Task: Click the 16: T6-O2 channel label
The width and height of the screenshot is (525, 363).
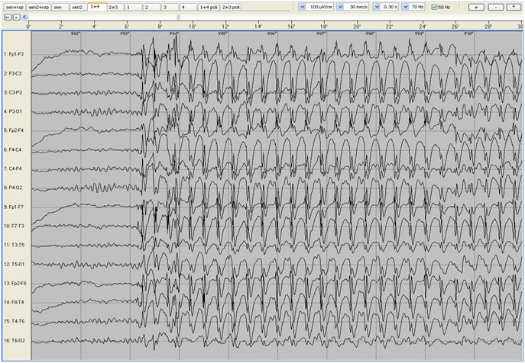Action: pos(15,341)
